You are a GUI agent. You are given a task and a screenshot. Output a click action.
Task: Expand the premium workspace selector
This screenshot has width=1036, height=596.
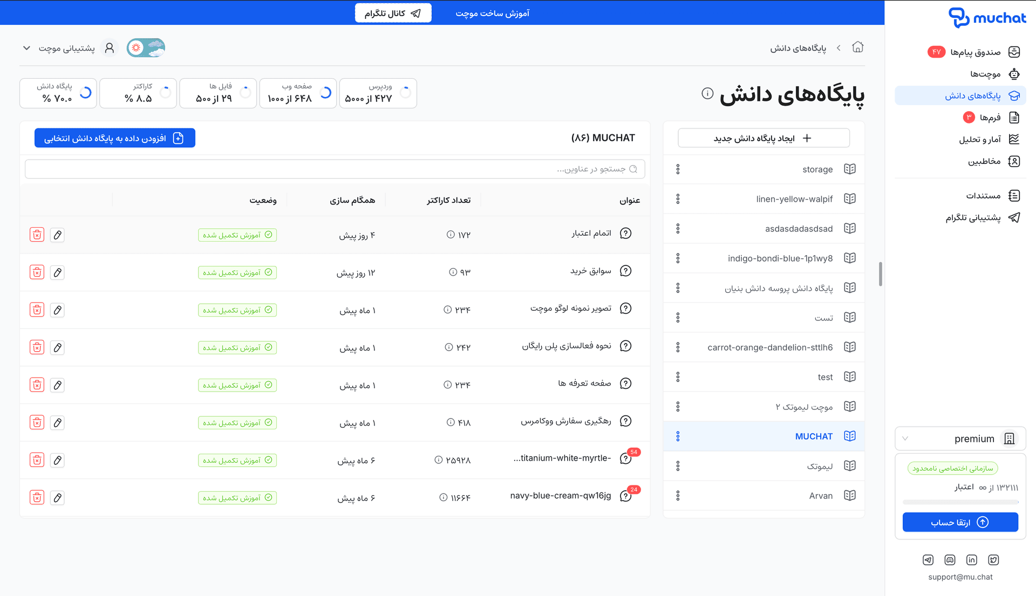click(960, 439)
